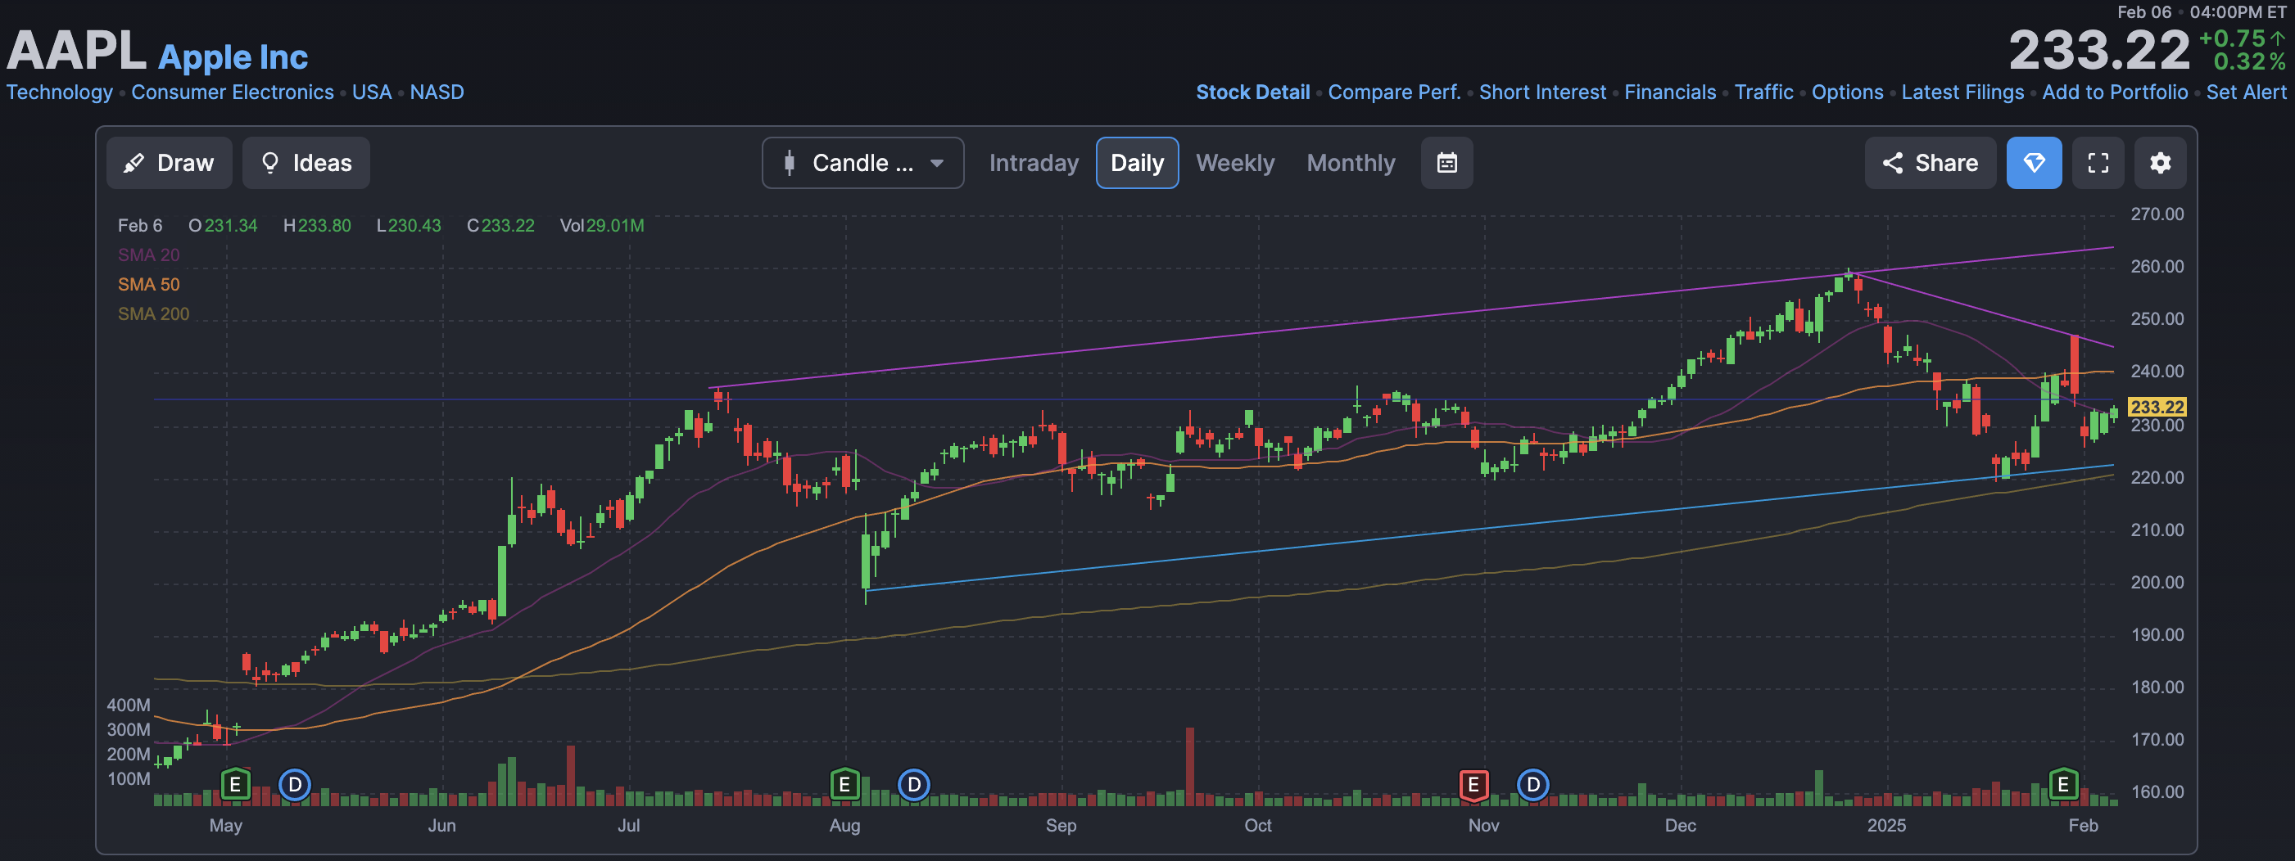Switch to Monthly timeframe
This screenshot has width=2295, height=861.
[x=1351, y=163]
